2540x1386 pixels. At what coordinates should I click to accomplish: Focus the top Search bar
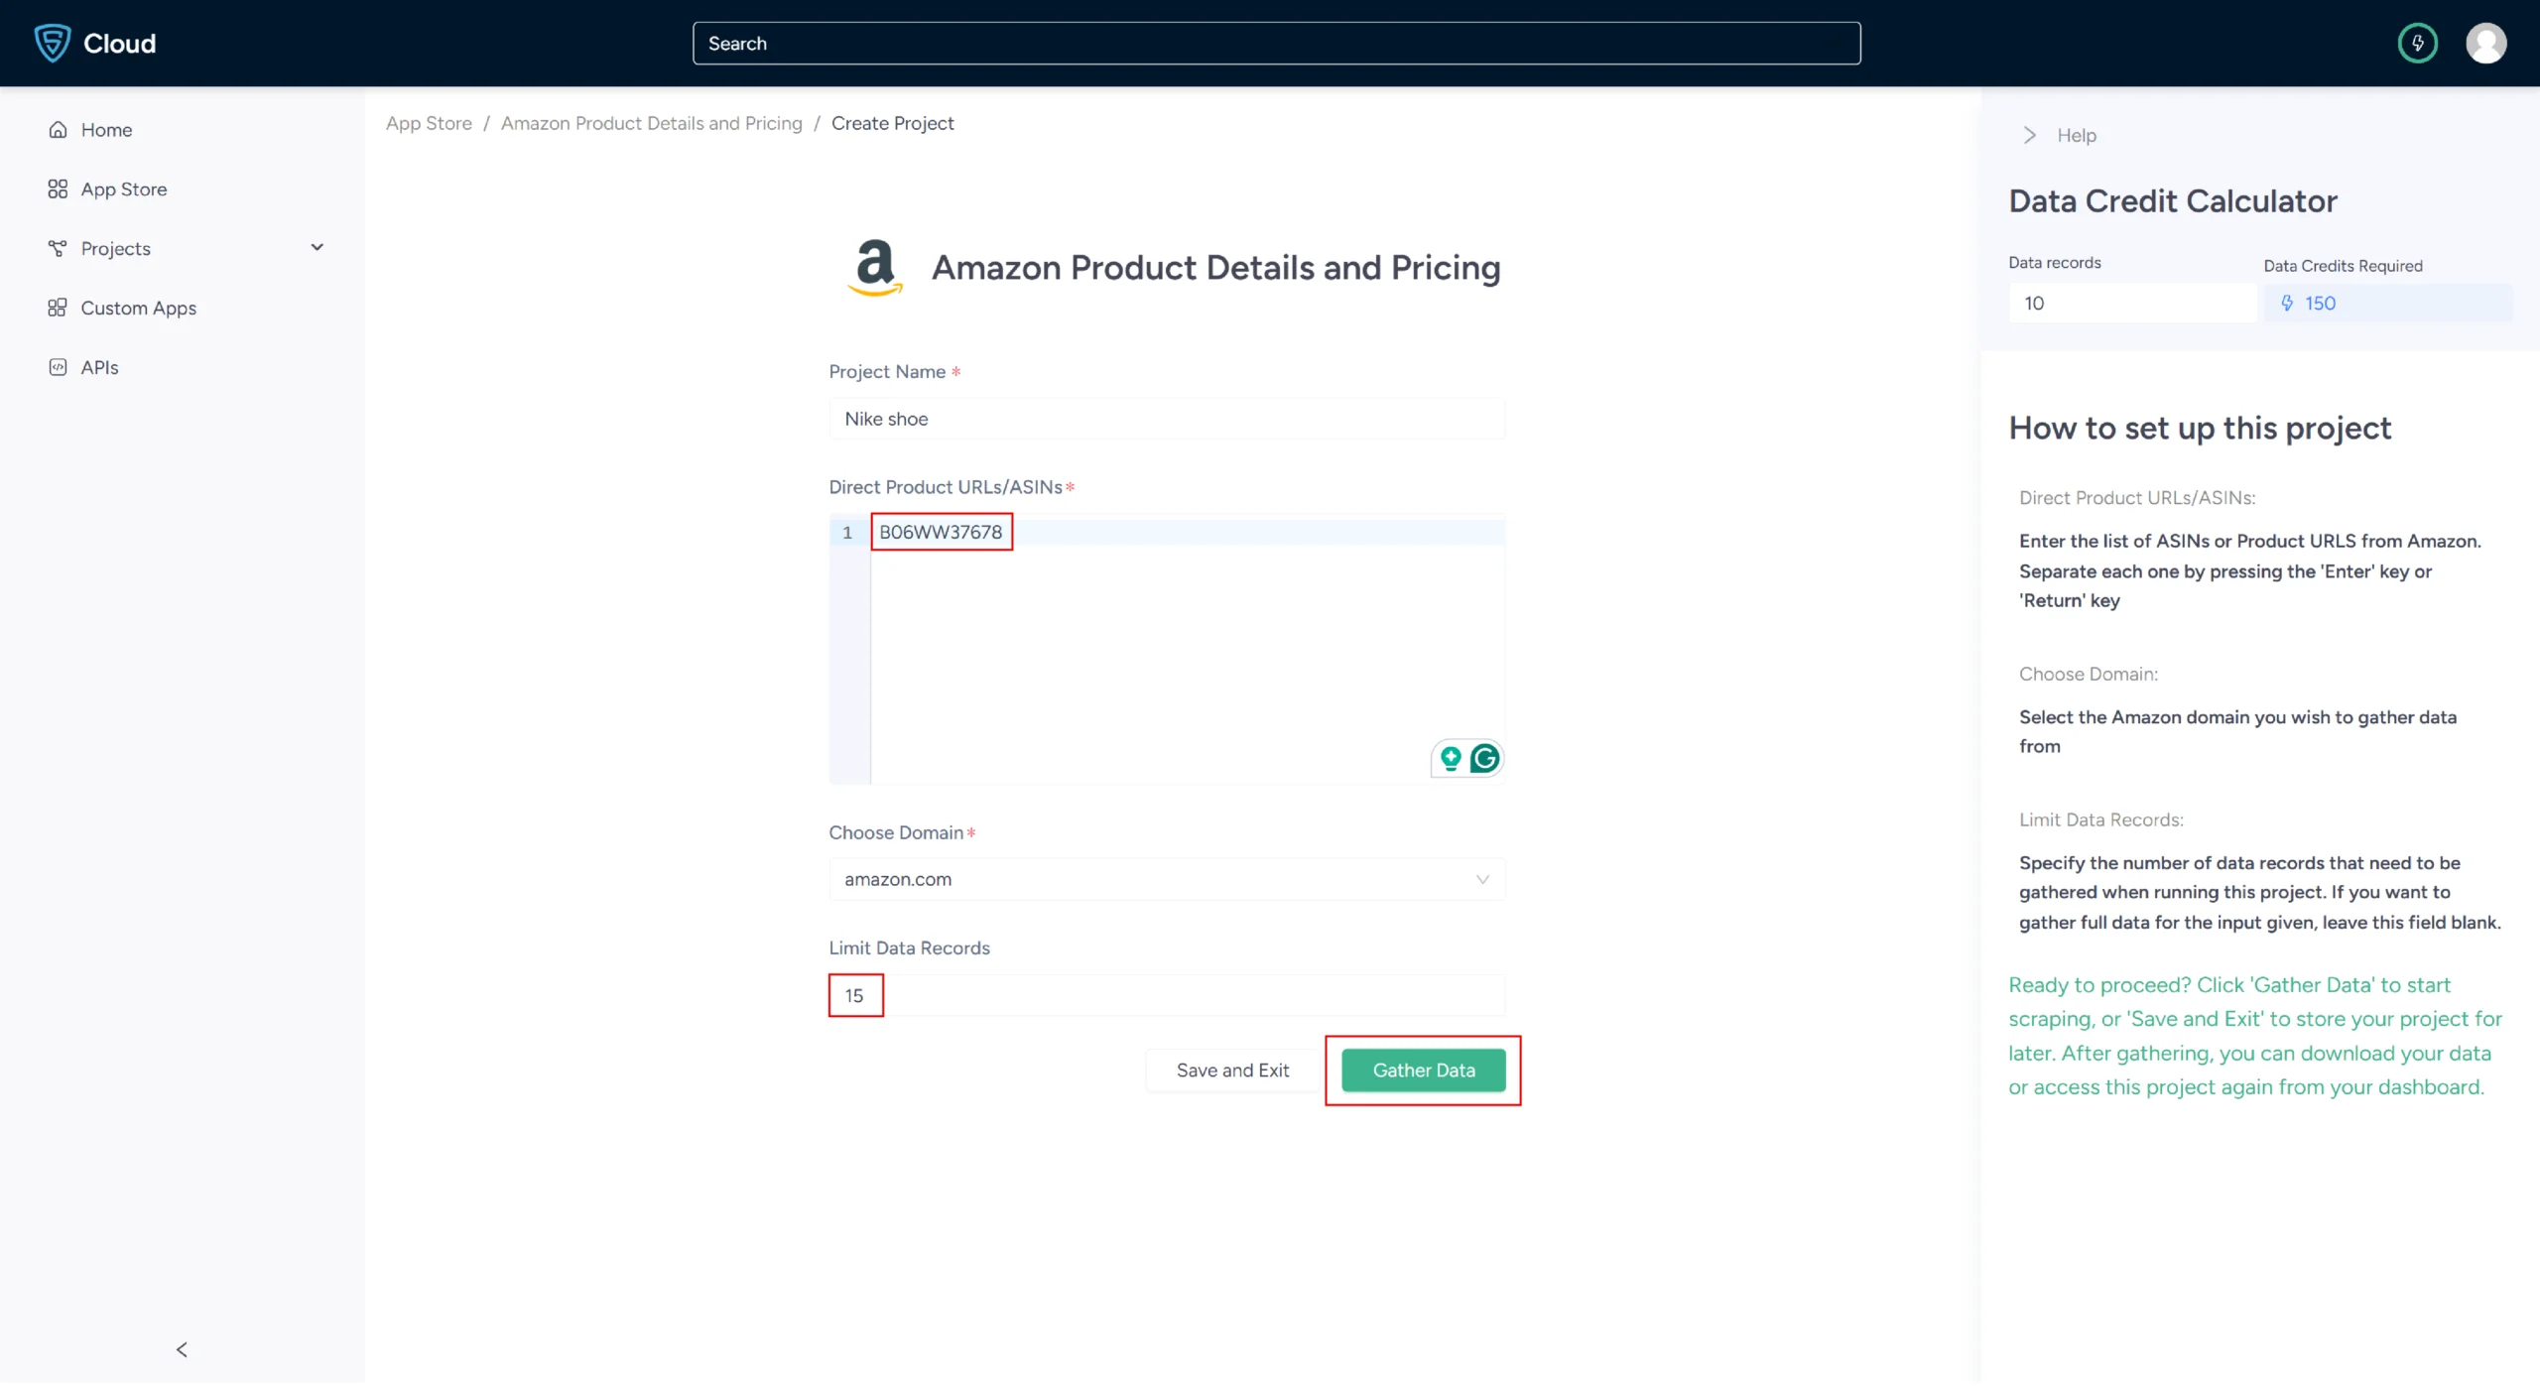click(1276, 44)
